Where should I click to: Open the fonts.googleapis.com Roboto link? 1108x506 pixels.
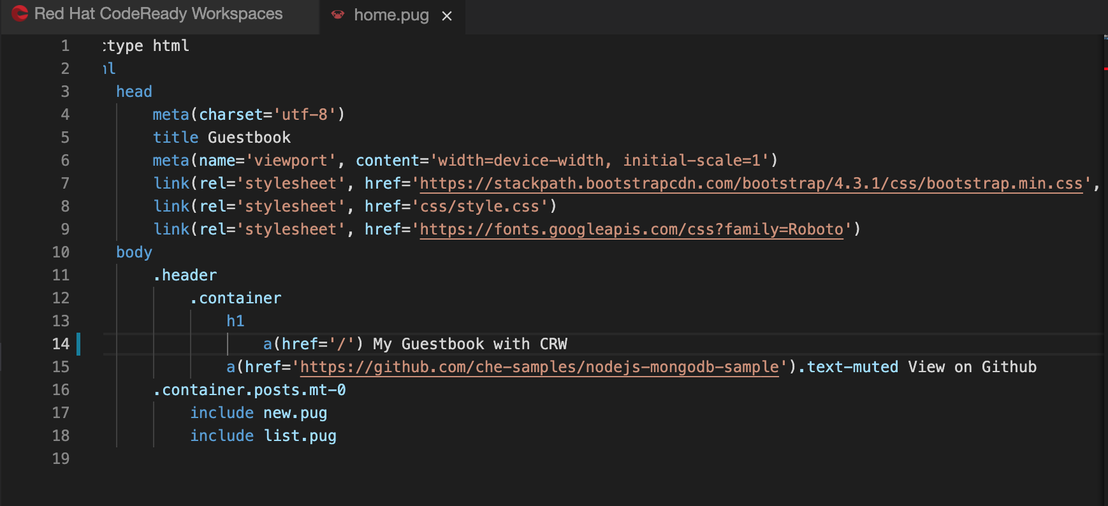(631, 229)
